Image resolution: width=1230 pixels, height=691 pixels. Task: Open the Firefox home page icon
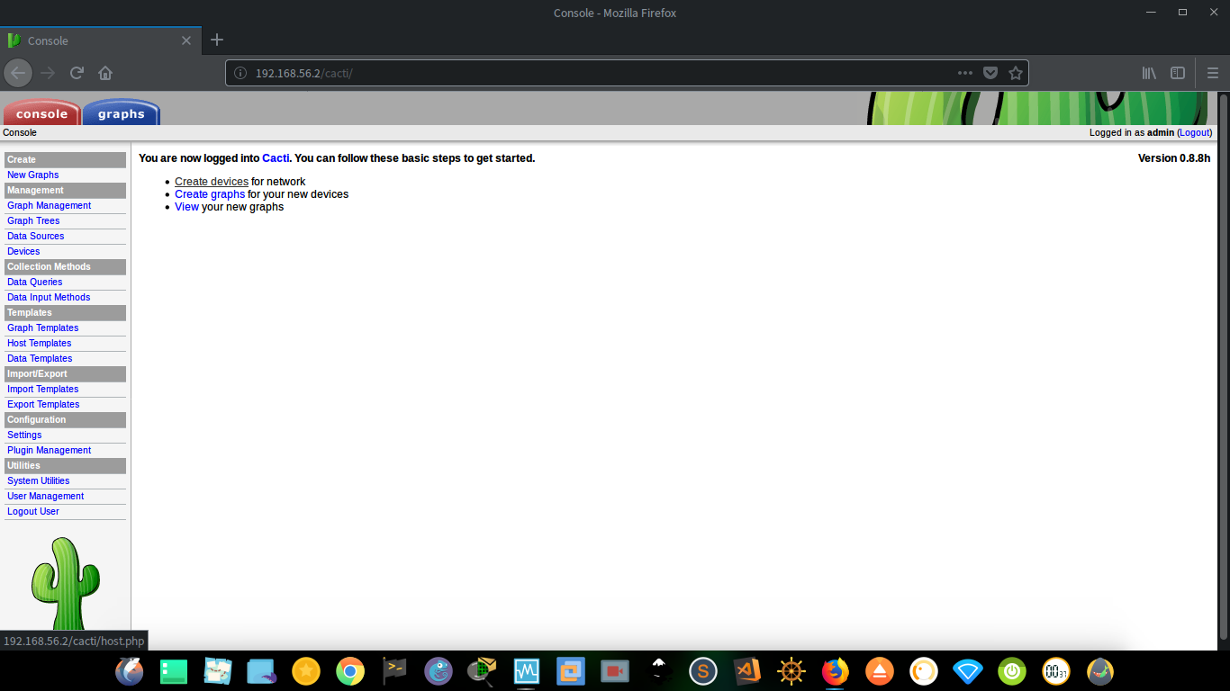[105, 73]
